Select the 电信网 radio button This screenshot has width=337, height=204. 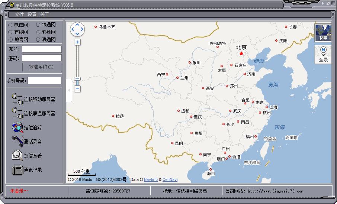10,25
